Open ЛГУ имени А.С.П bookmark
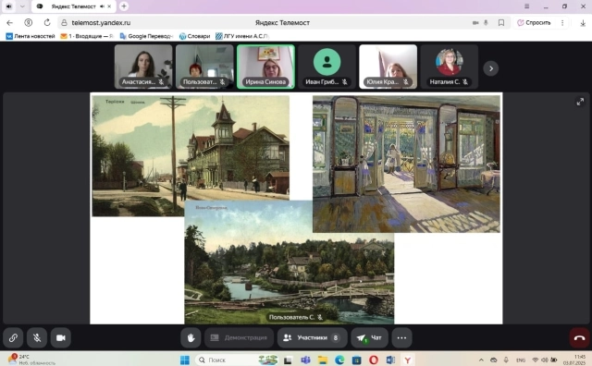Viewport: 592px width, 366px height. (242, 36)
